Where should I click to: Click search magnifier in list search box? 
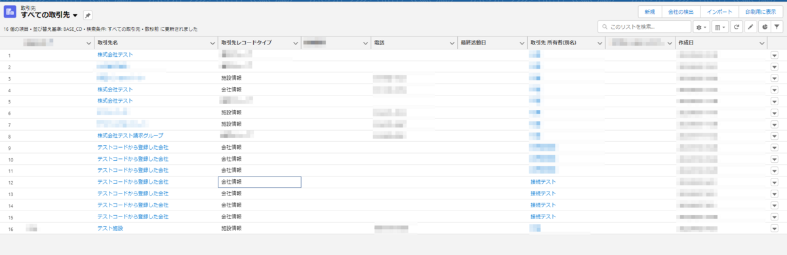tap(604, 27)
